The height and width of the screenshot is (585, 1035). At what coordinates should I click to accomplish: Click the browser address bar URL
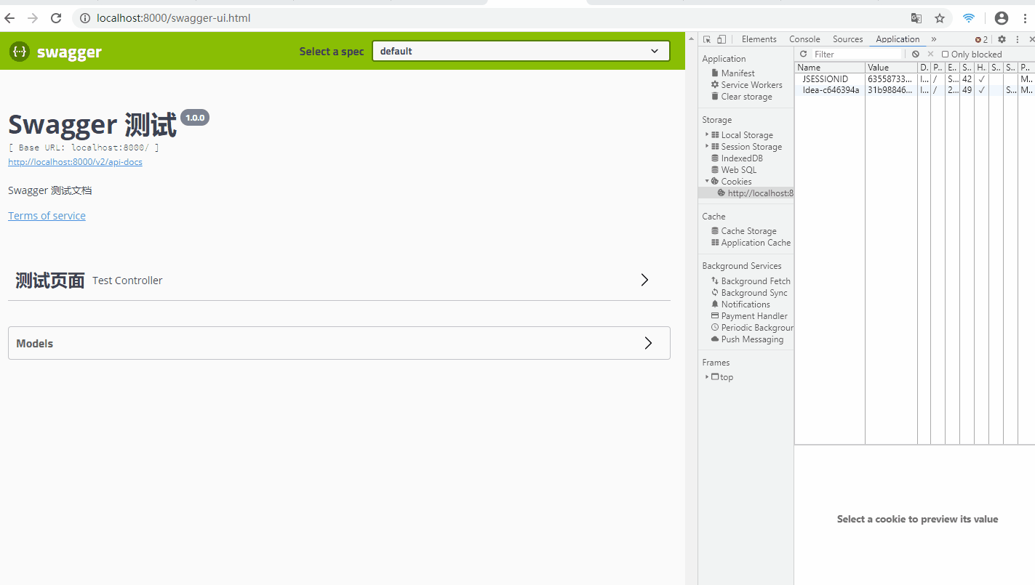click(173, 18)
